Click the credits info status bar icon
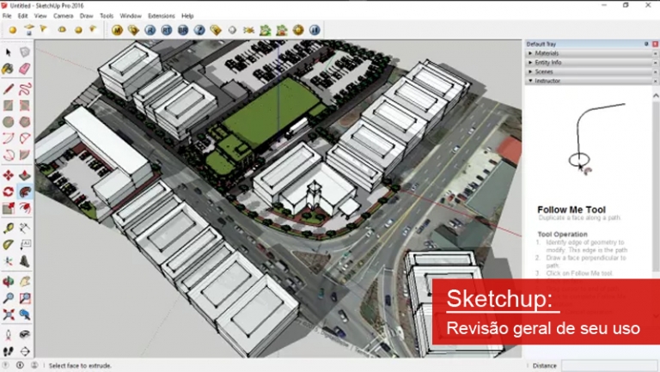 pos(34,365)
